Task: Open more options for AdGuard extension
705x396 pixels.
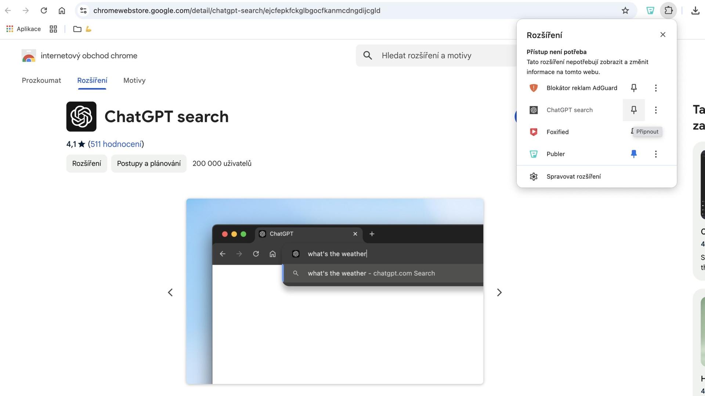Action: (656, 88)
